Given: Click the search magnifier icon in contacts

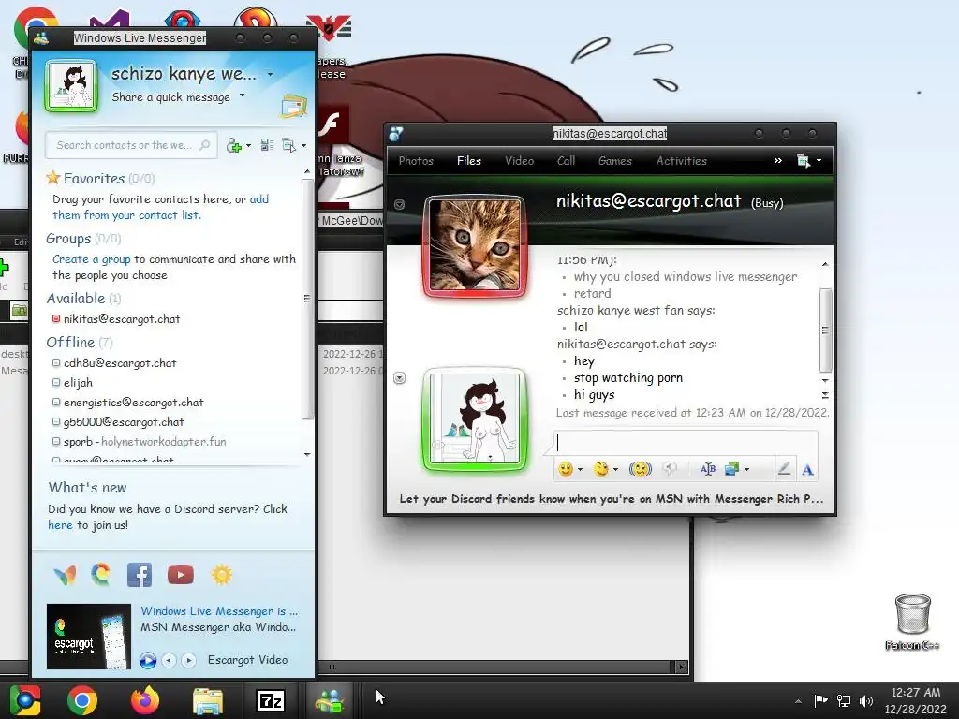Looking at the screenshot, I should coord(205,145).
